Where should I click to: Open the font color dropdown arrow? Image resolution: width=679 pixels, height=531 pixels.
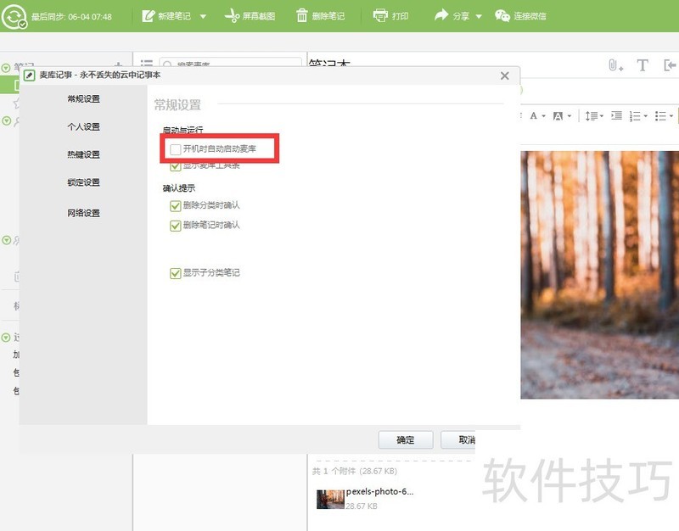[x=543, y=116]
